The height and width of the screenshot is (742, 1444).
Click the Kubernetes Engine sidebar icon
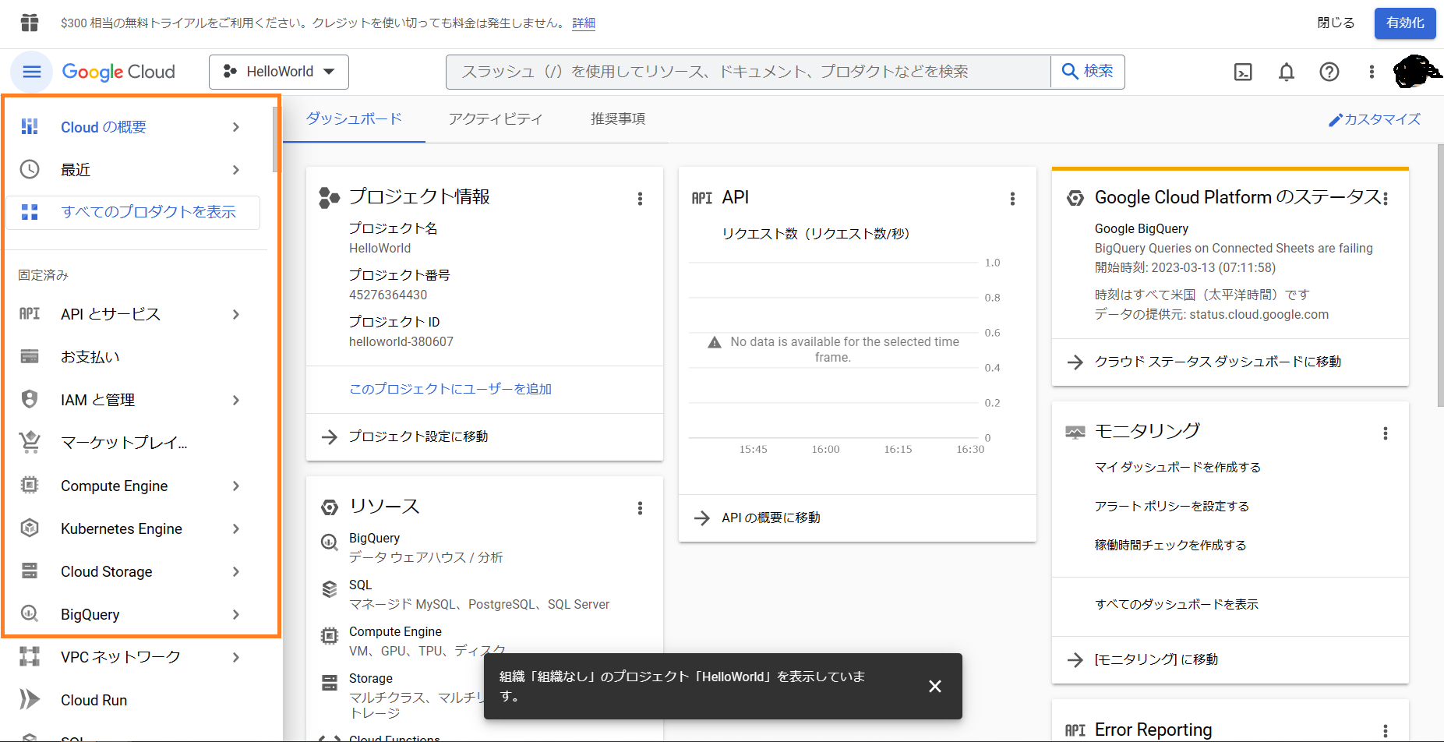click(x=30, y=528)
